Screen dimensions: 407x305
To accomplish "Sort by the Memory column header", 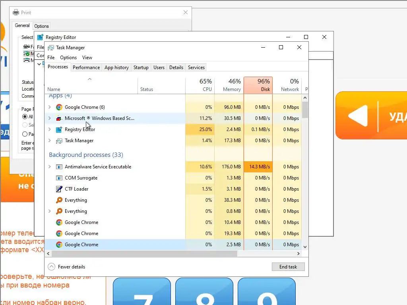I will [x=229, y=85].
